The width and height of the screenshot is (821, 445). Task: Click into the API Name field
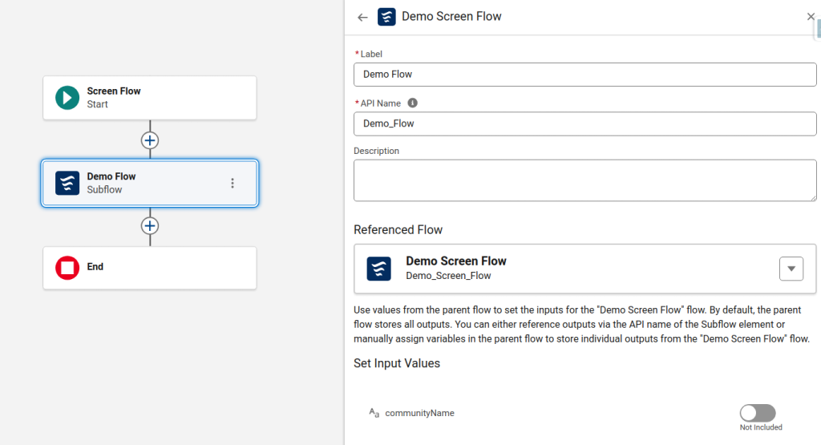point(584,123)
